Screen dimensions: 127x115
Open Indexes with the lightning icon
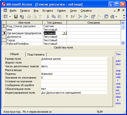point(73,17)
